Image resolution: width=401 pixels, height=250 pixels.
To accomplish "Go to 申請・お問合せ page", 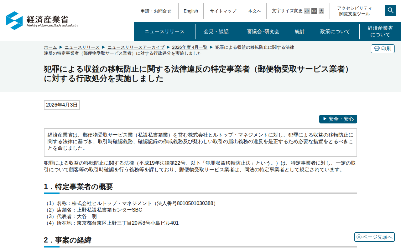I will (156, 11).
